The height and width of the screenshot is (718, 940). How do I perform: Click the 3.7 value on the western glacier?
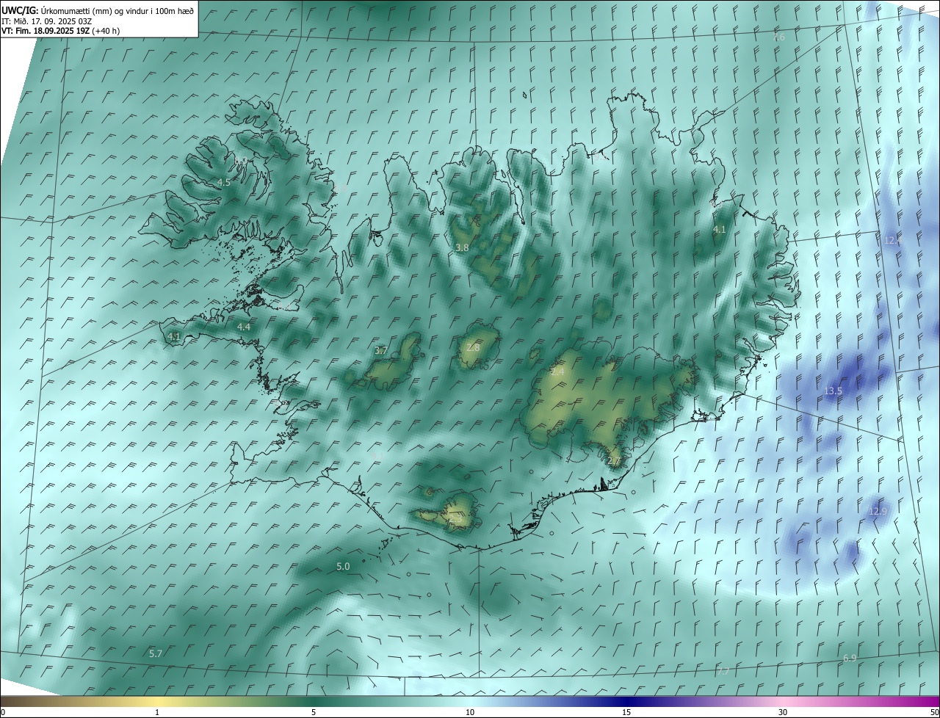tap(380, 351)
